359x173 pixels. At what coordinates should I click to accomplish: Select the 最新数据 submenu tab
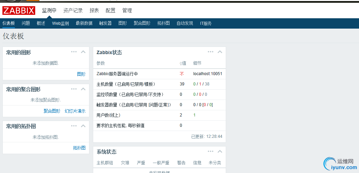pyautogui.click(x=84, y=23)
